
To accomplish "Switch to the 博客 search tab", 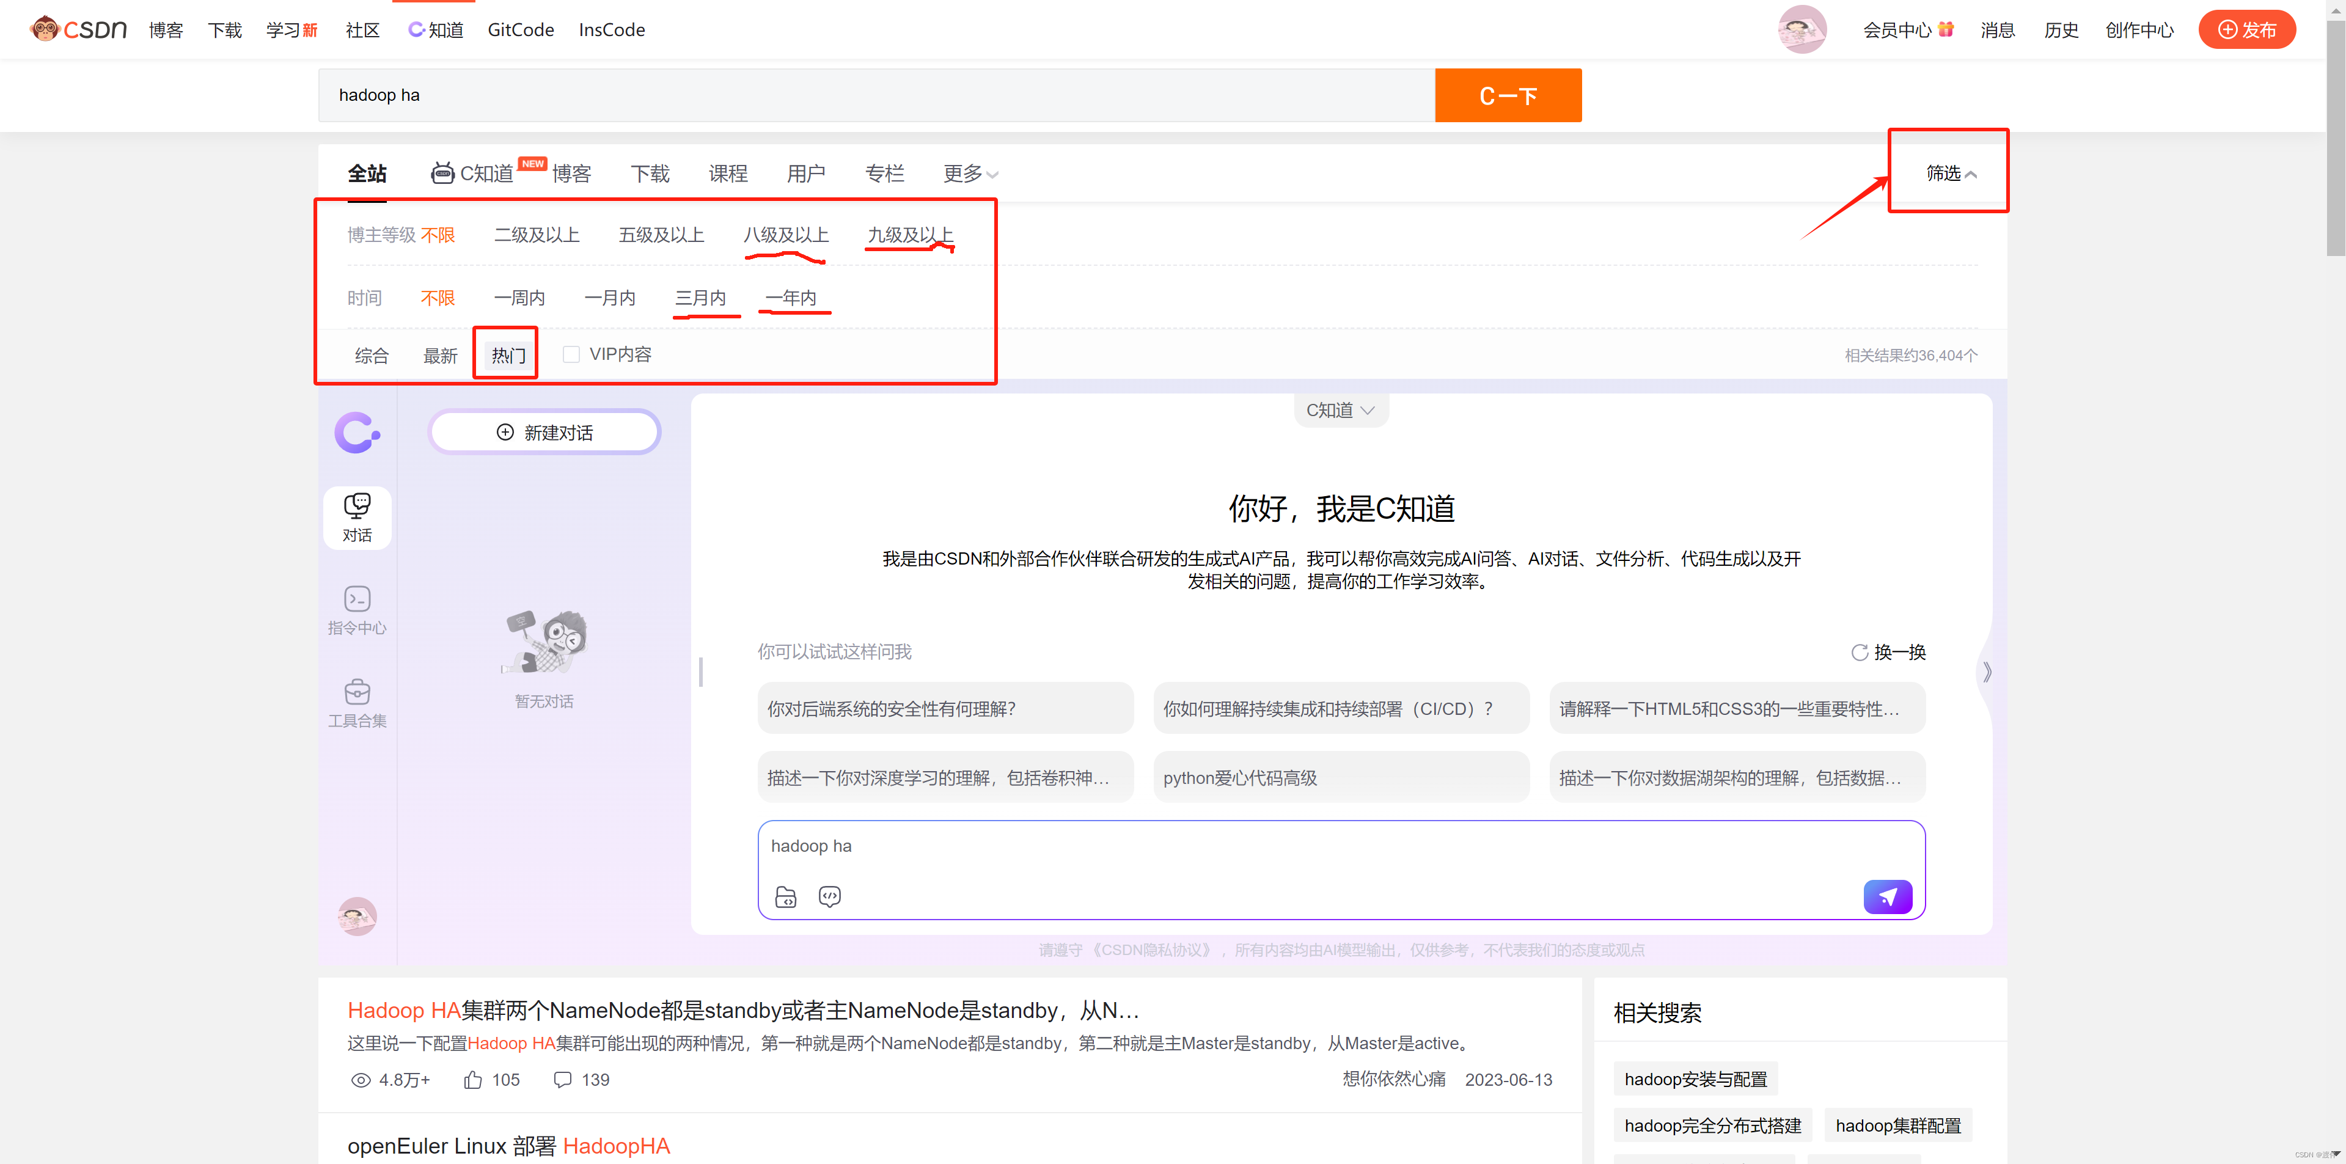I will coord(571,173).
